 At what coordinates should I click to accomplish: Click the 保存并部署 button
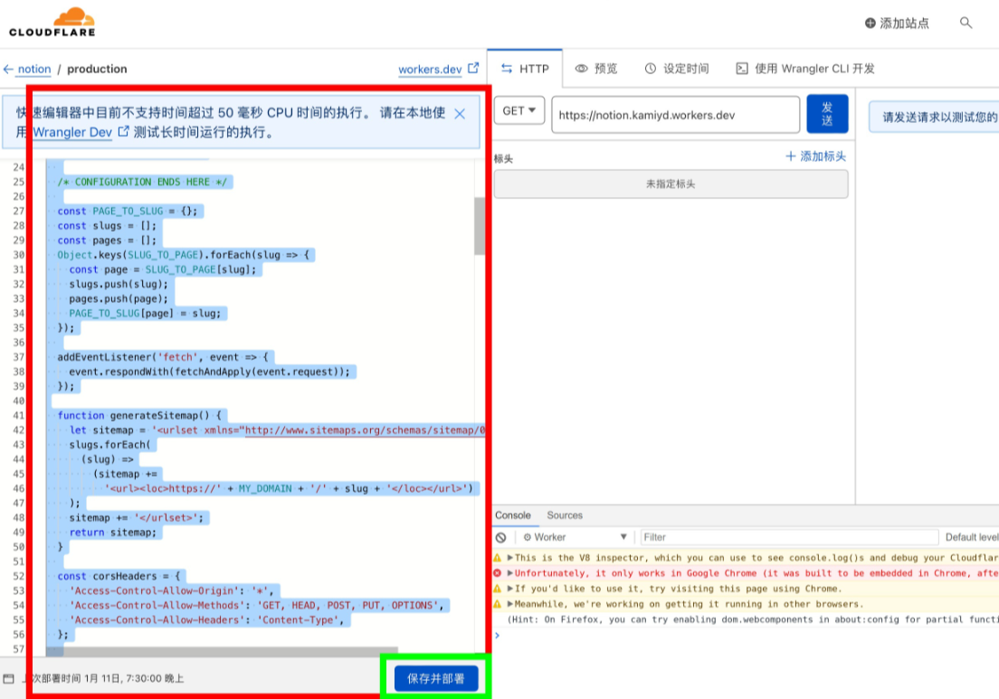coord(436,678)
